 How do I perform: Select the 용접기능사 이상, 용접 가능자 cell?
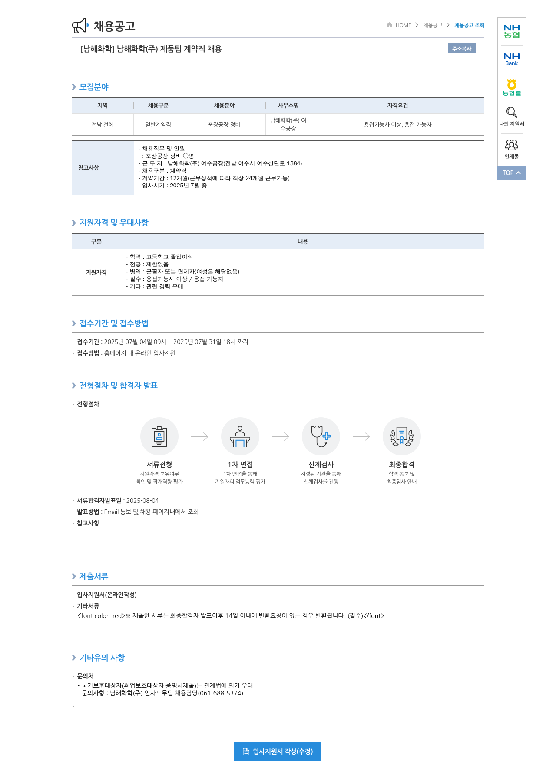click(x=397, y=125)
